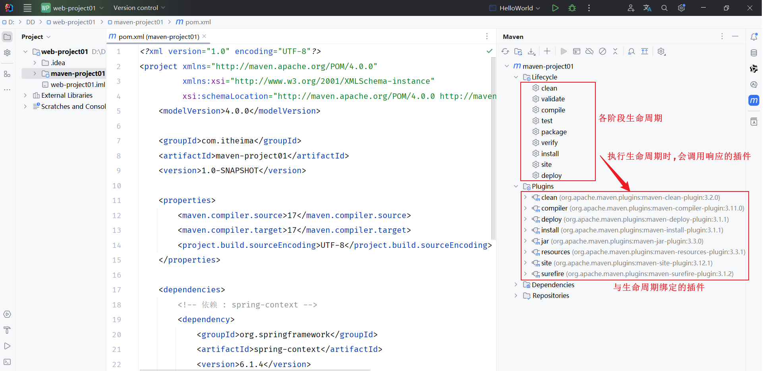Expand the surefire plugin entry
The height and width of the screenshot is (371, 763).
coord(525,274)
